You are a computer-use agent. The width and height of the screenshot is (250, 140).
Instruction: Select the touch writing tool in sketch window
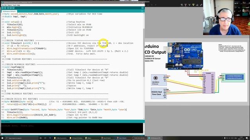click(182, 5)
